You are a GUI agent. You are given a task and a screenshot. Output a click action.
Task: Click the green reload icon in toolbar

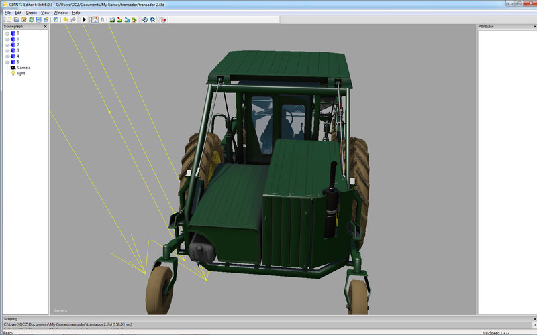(31, 20)
